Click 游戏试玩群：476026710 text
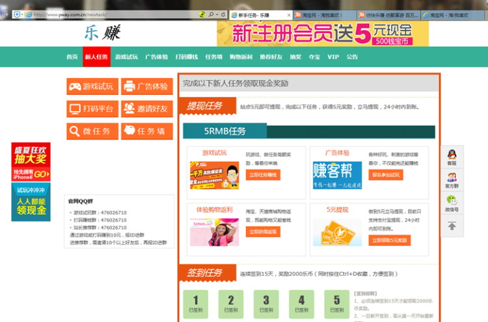 (100, 213)
